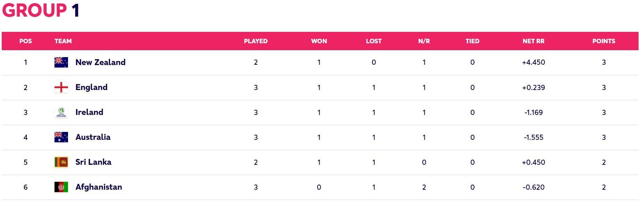Image resolution: width=641 pixels, height=206 pixels.
Task: Click the POINTS column header
Action: (604, 41)
